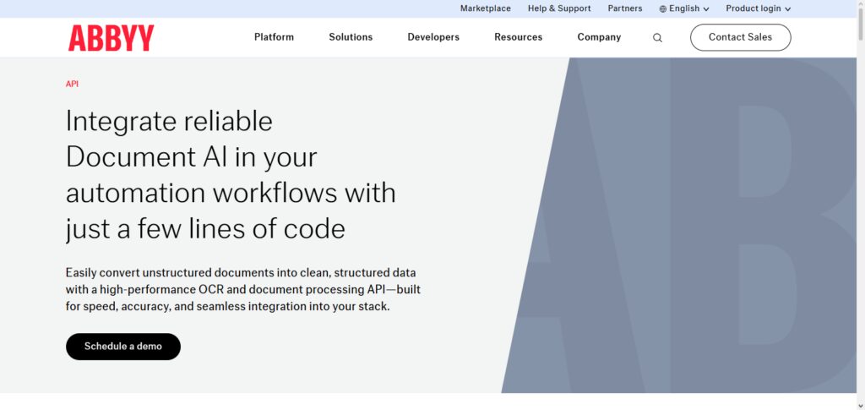Click the Contact Sales button
The width and height of the screenshot is (865, 410).
740,37
